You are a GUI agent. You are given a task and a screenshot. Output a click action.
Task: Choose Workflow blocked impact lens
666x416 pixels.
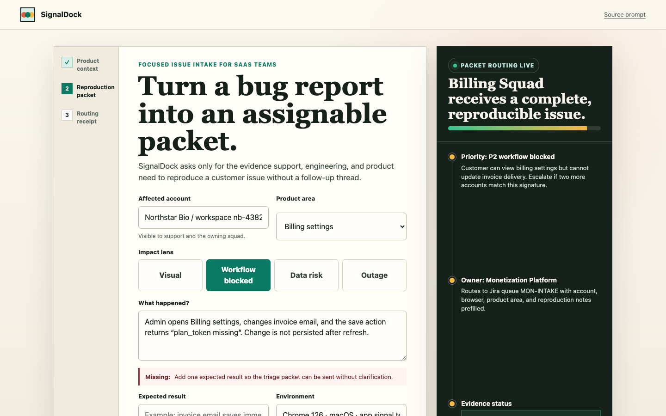[238, 275]
